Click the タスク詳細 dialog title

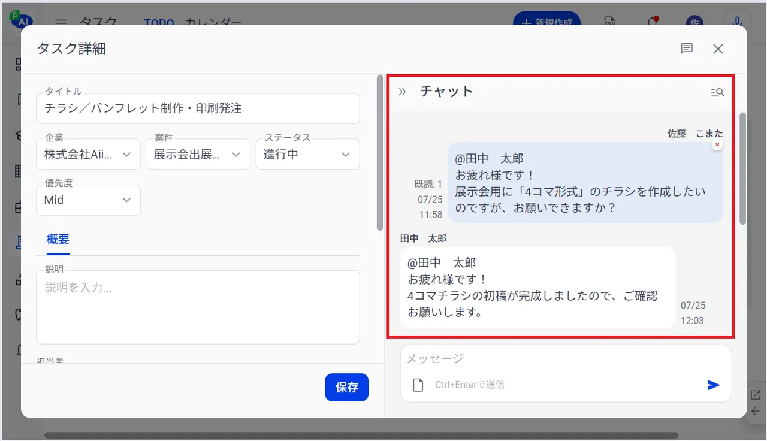[71, 49]
